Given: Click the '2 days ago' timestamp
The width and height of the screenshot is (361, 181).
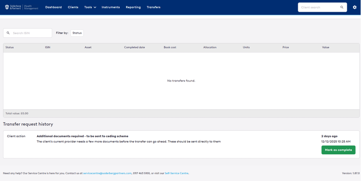Looking at the screenshot, I should (329, 136).
